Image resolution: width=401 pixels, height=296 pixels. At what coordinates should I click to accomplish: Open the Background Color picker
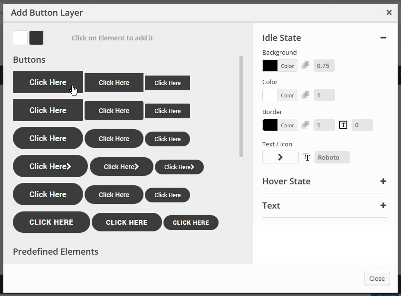[280, 65]
